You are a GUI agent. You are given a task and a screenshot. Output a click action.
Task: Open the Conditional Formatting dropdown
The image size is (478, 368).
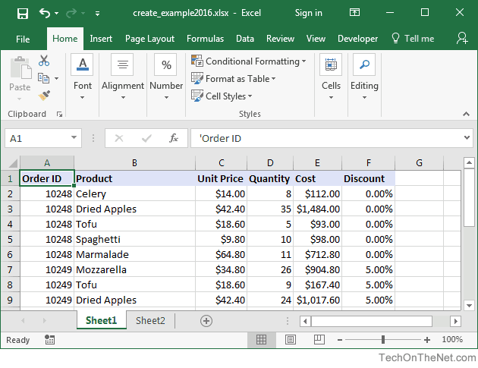248,61
